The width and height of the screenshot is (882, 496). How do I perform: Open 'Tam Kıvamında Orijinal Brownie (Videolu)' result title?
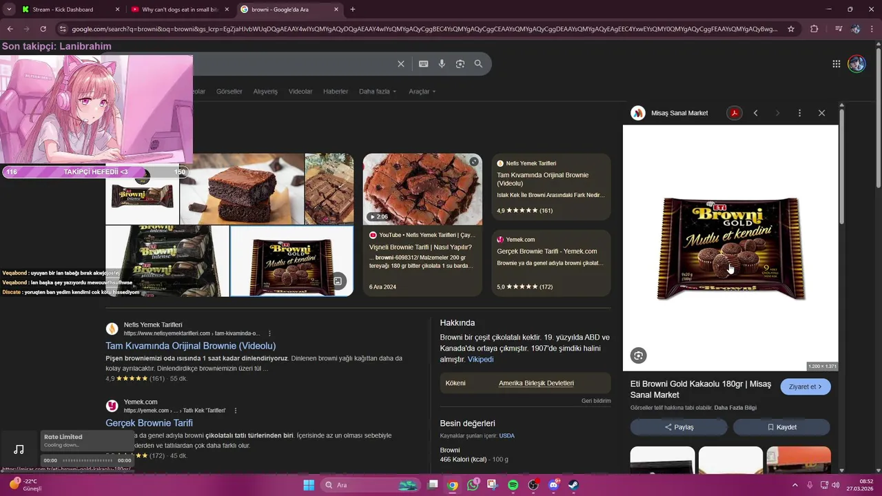pos(191,346)
